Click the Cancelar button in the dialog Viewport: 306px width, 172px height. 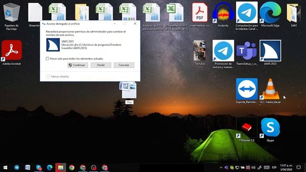point(124,65)
